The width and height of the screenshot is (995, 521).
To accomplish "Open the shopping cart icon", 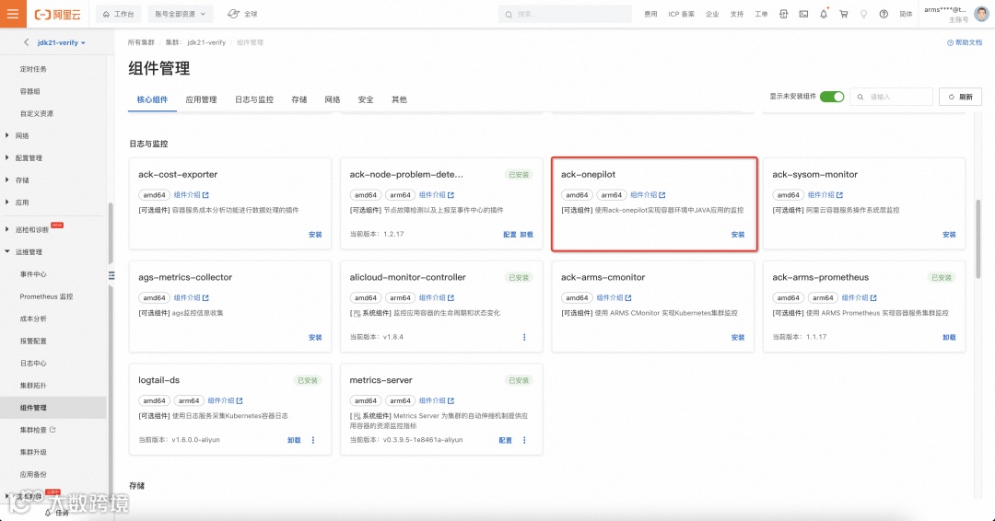I will 843,14.
